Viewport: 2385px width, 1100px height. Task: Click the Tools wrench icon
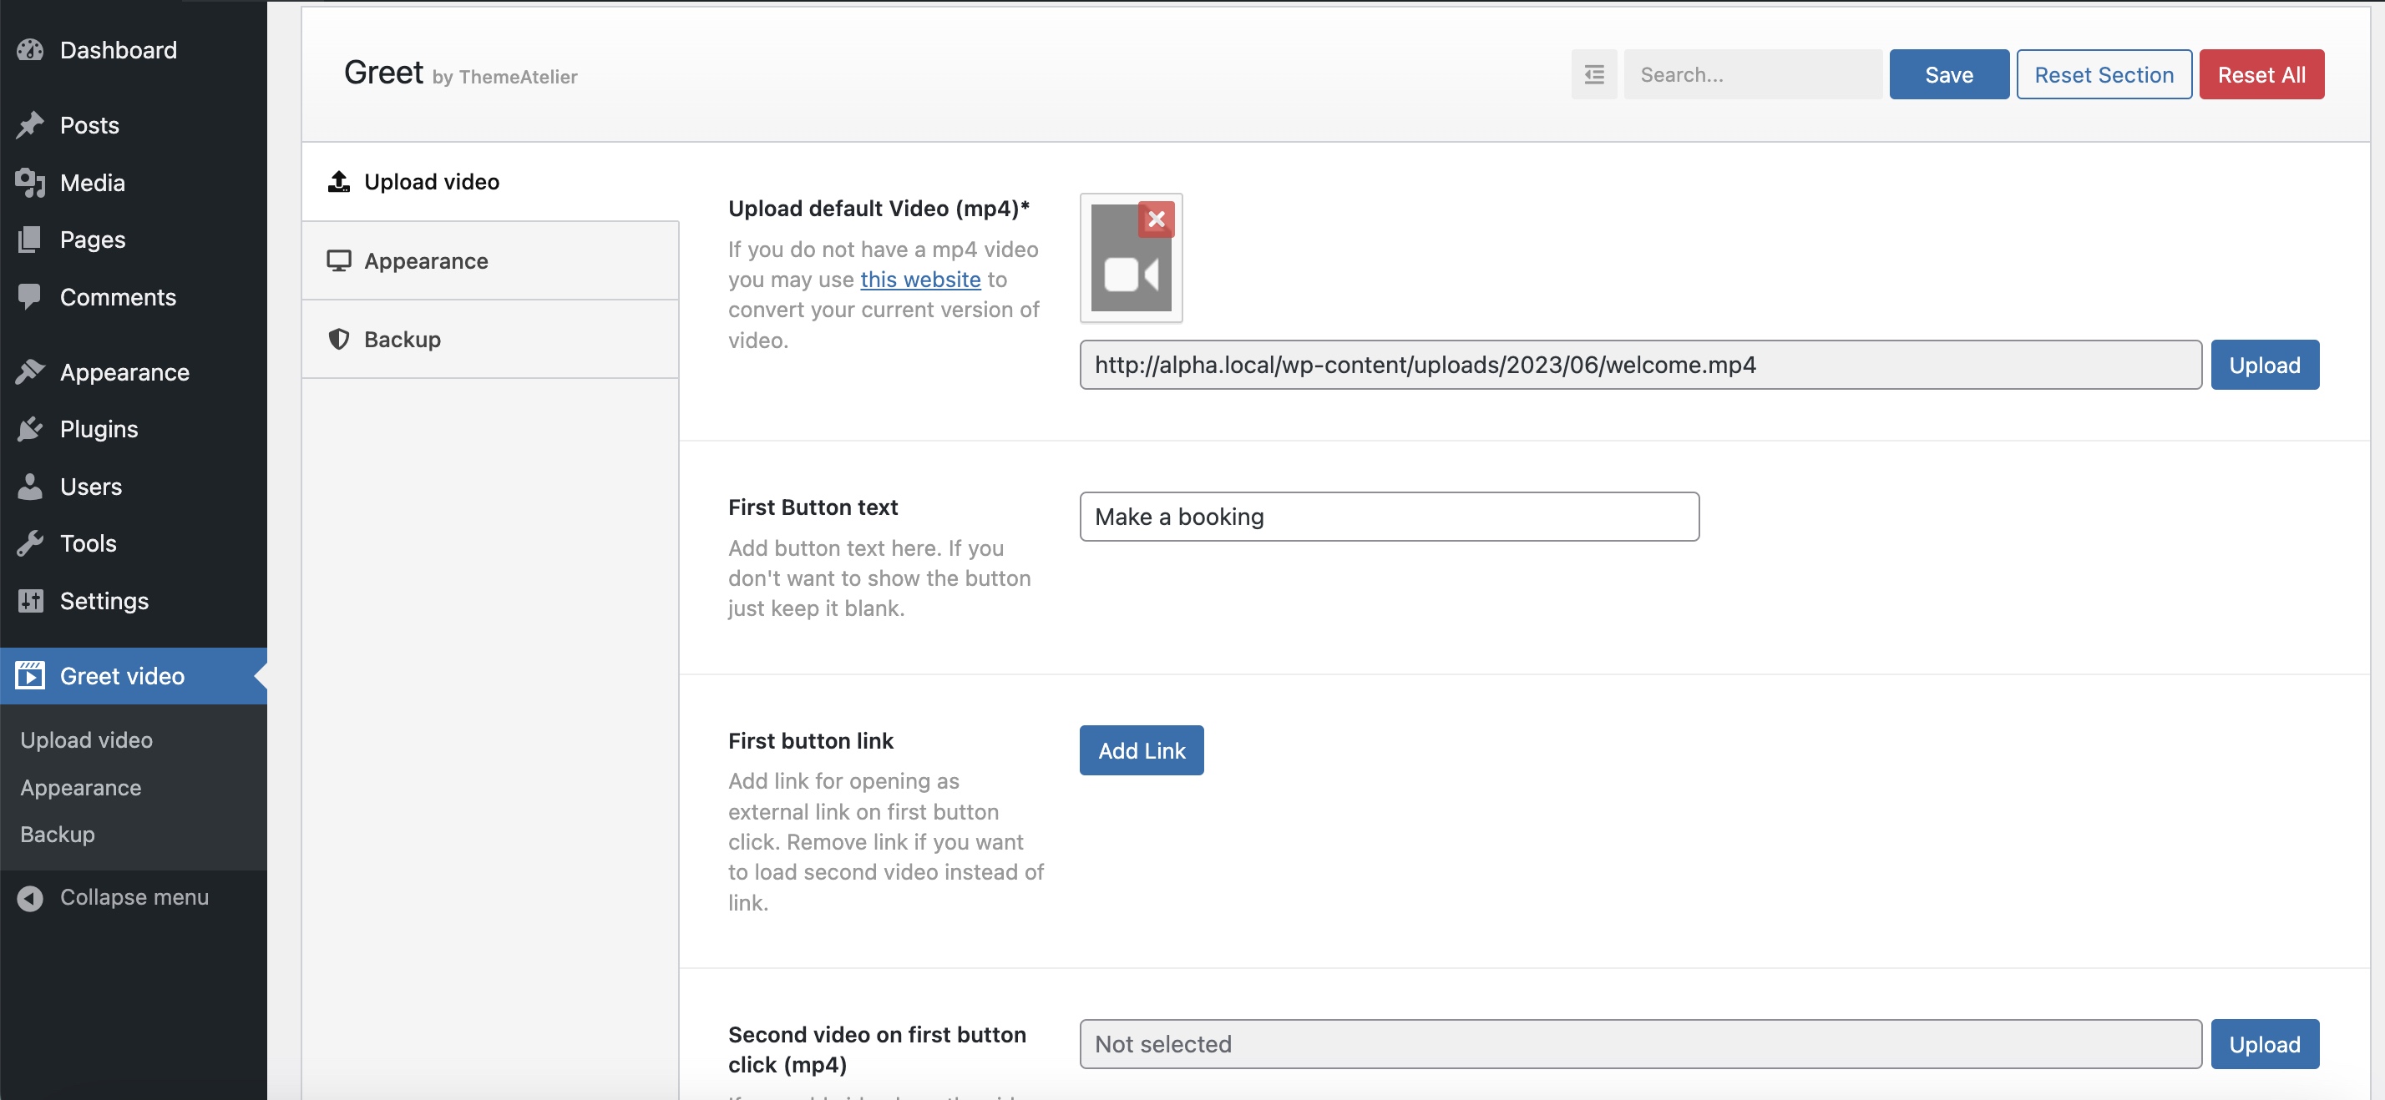29,543
